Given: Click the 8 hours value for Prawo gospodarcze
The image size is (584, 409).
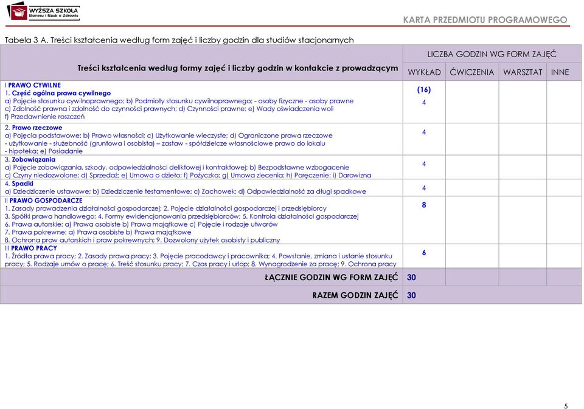Looking at the screenshot, I should (424, 205).
